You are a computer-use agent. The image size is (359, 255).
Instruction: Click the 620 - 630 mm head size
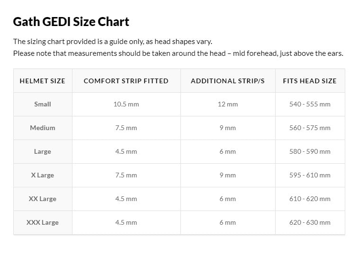click(x=310, y=222)
